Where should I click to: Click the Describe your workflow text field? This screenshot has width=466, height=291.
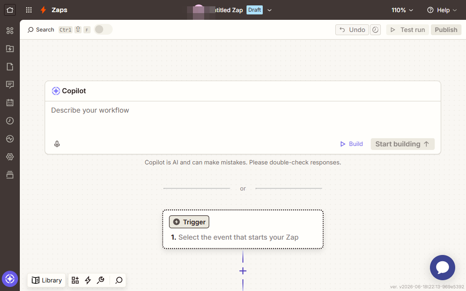(x=242, y=119)
